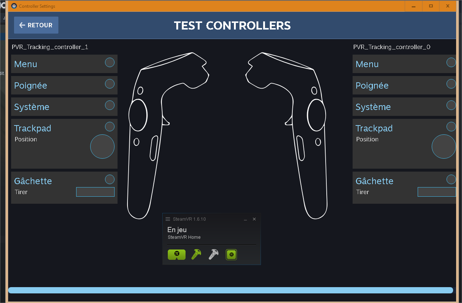Click Gâchette indicator on left controller panel

point(110,179)
